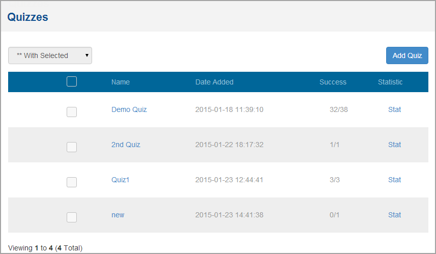Check the Demo Quiz row checkbox

click(x=72, y=112)
